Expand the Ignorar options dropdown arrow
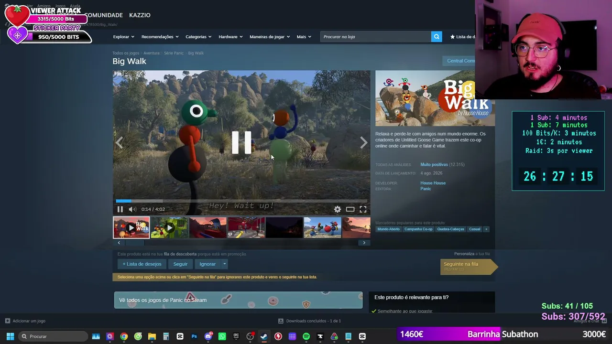The image size is (612, 344). click(224, 264)
